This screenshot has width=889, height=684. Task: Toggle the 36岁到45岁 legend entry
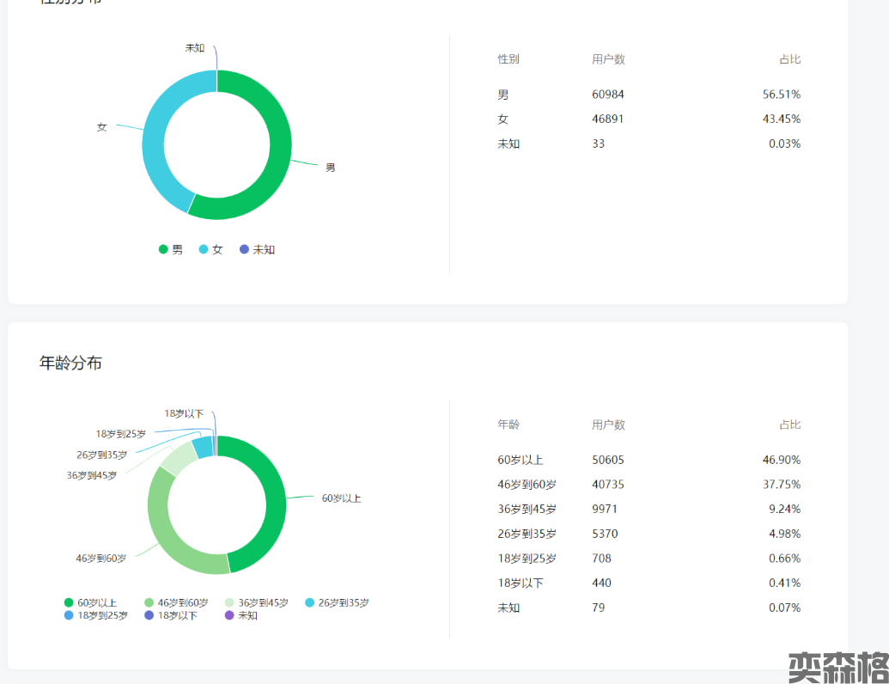coord(257,602)
